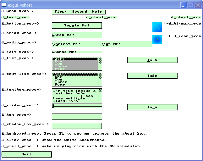
Task: Open the Second menu
Action: tap(80, 12)
